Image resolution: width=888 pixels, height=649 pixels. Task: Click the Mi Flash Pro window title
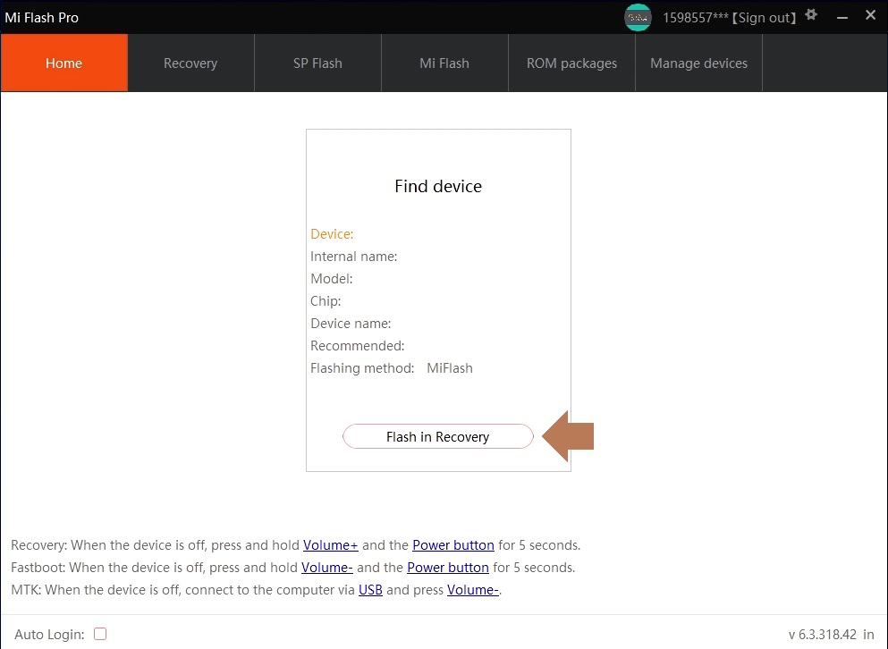click(42, 18)
